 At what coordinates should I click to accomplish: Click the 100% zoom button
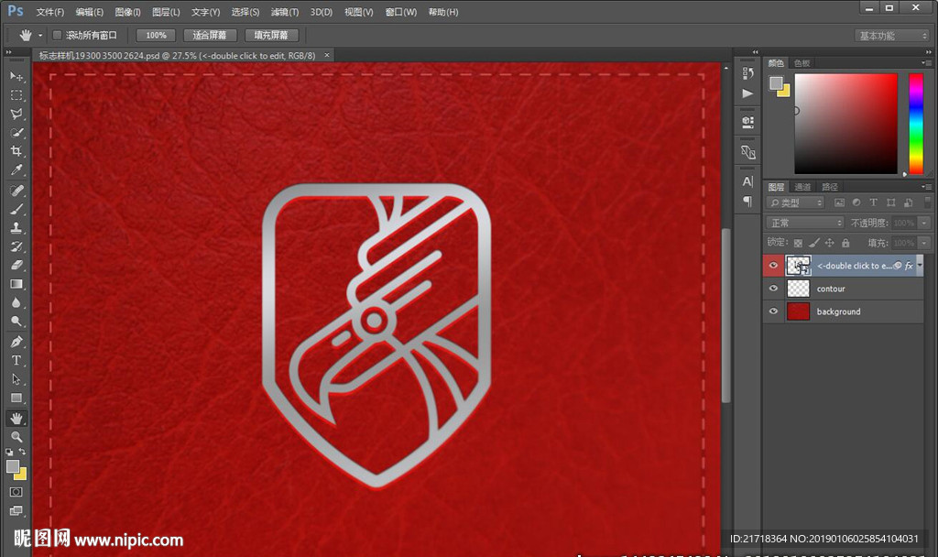[x=156, y=36]
